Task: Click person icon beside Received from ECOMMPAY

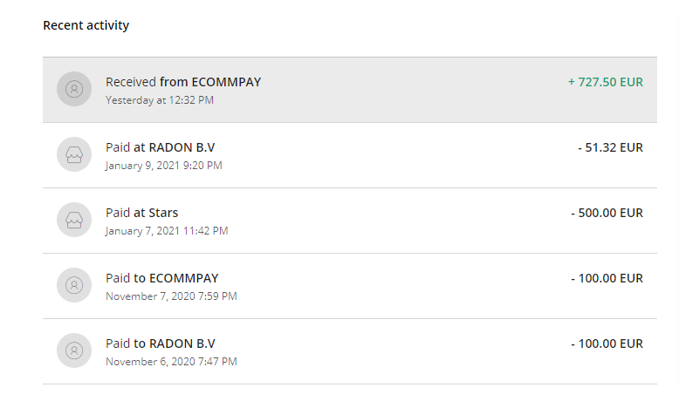Action: coord(74,89)
